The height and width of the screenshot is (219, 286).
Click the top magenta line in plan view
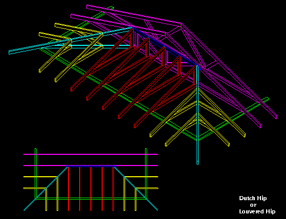[x=91, y=154]
